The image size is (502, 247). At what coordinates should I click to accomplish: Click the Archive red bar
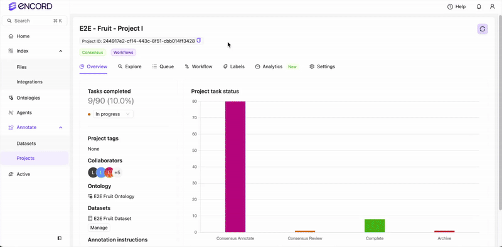pyautogui.click(x=444, y=231)
